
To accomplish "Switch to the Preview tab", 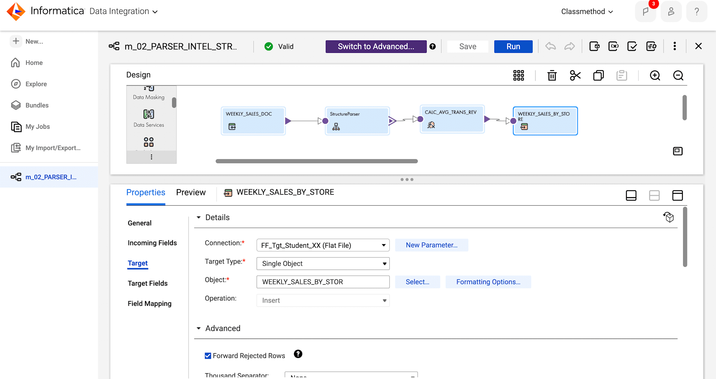I will coord(191,192).
